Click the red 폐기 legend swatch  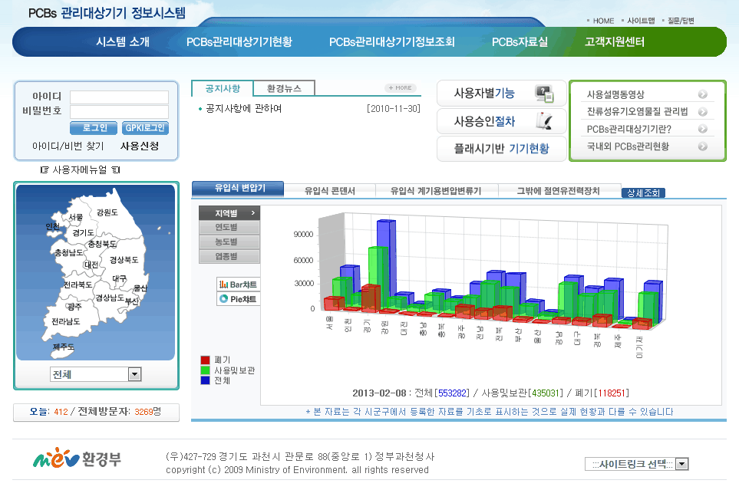205,360
